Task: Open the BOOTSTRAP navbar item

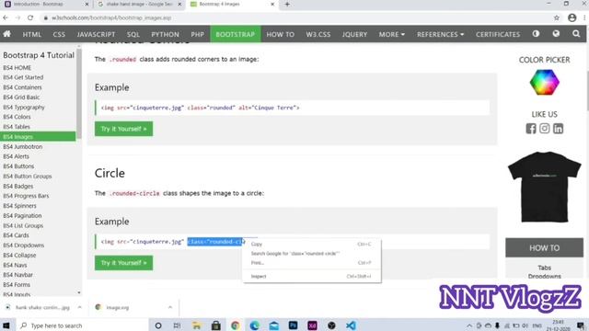Action: [236, 34]
